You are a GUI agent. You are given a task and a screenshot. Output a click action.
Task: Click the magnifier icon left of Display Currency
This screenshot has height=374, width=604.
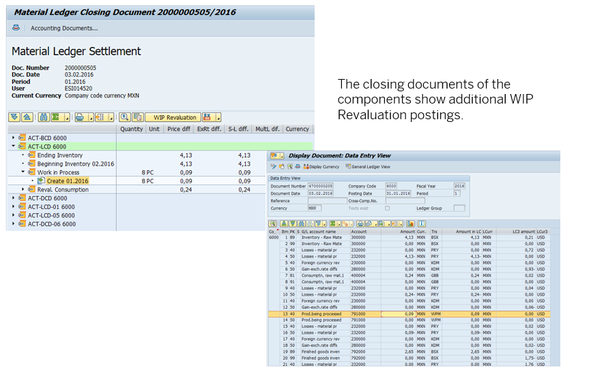[x=289, y=166]
